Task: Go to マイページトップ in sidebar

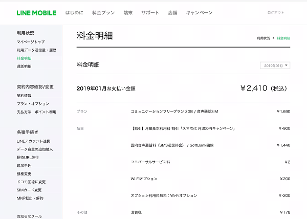Action: (x=31, y=42)
